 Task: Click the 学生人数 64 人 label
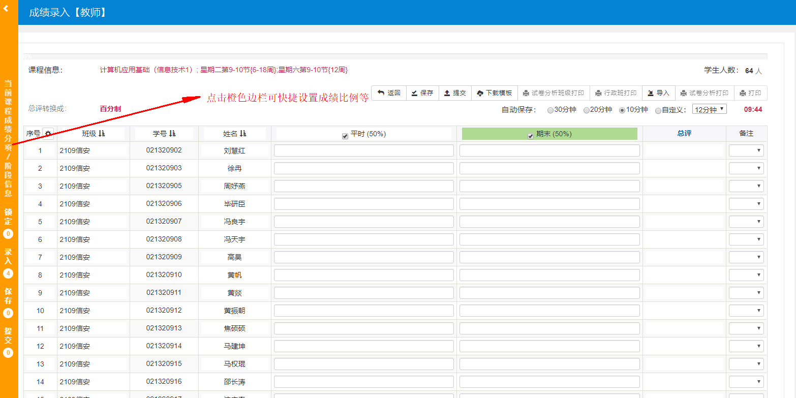[733, 71]
